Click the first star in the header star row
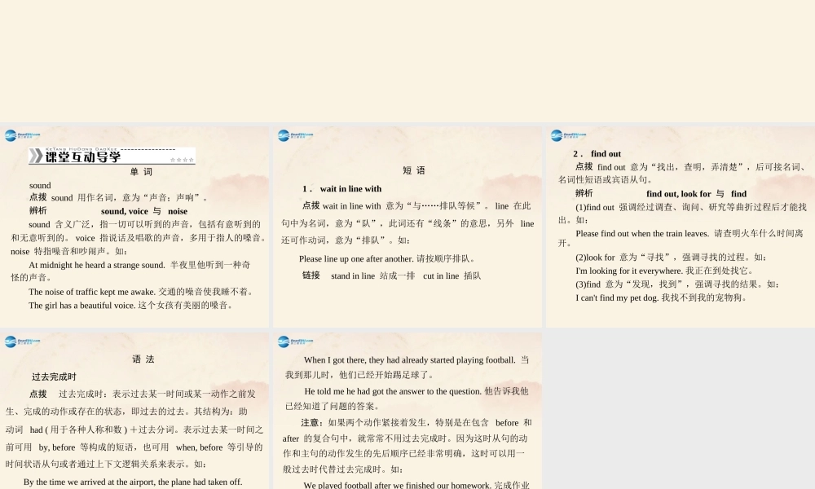The width and height of the screenshot is (815, 489). click(x=173, y=158)
